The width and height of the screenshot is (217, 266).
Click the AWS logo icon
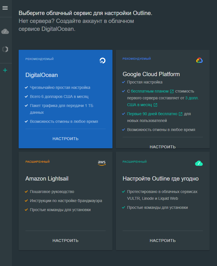(x=102, y=163)
